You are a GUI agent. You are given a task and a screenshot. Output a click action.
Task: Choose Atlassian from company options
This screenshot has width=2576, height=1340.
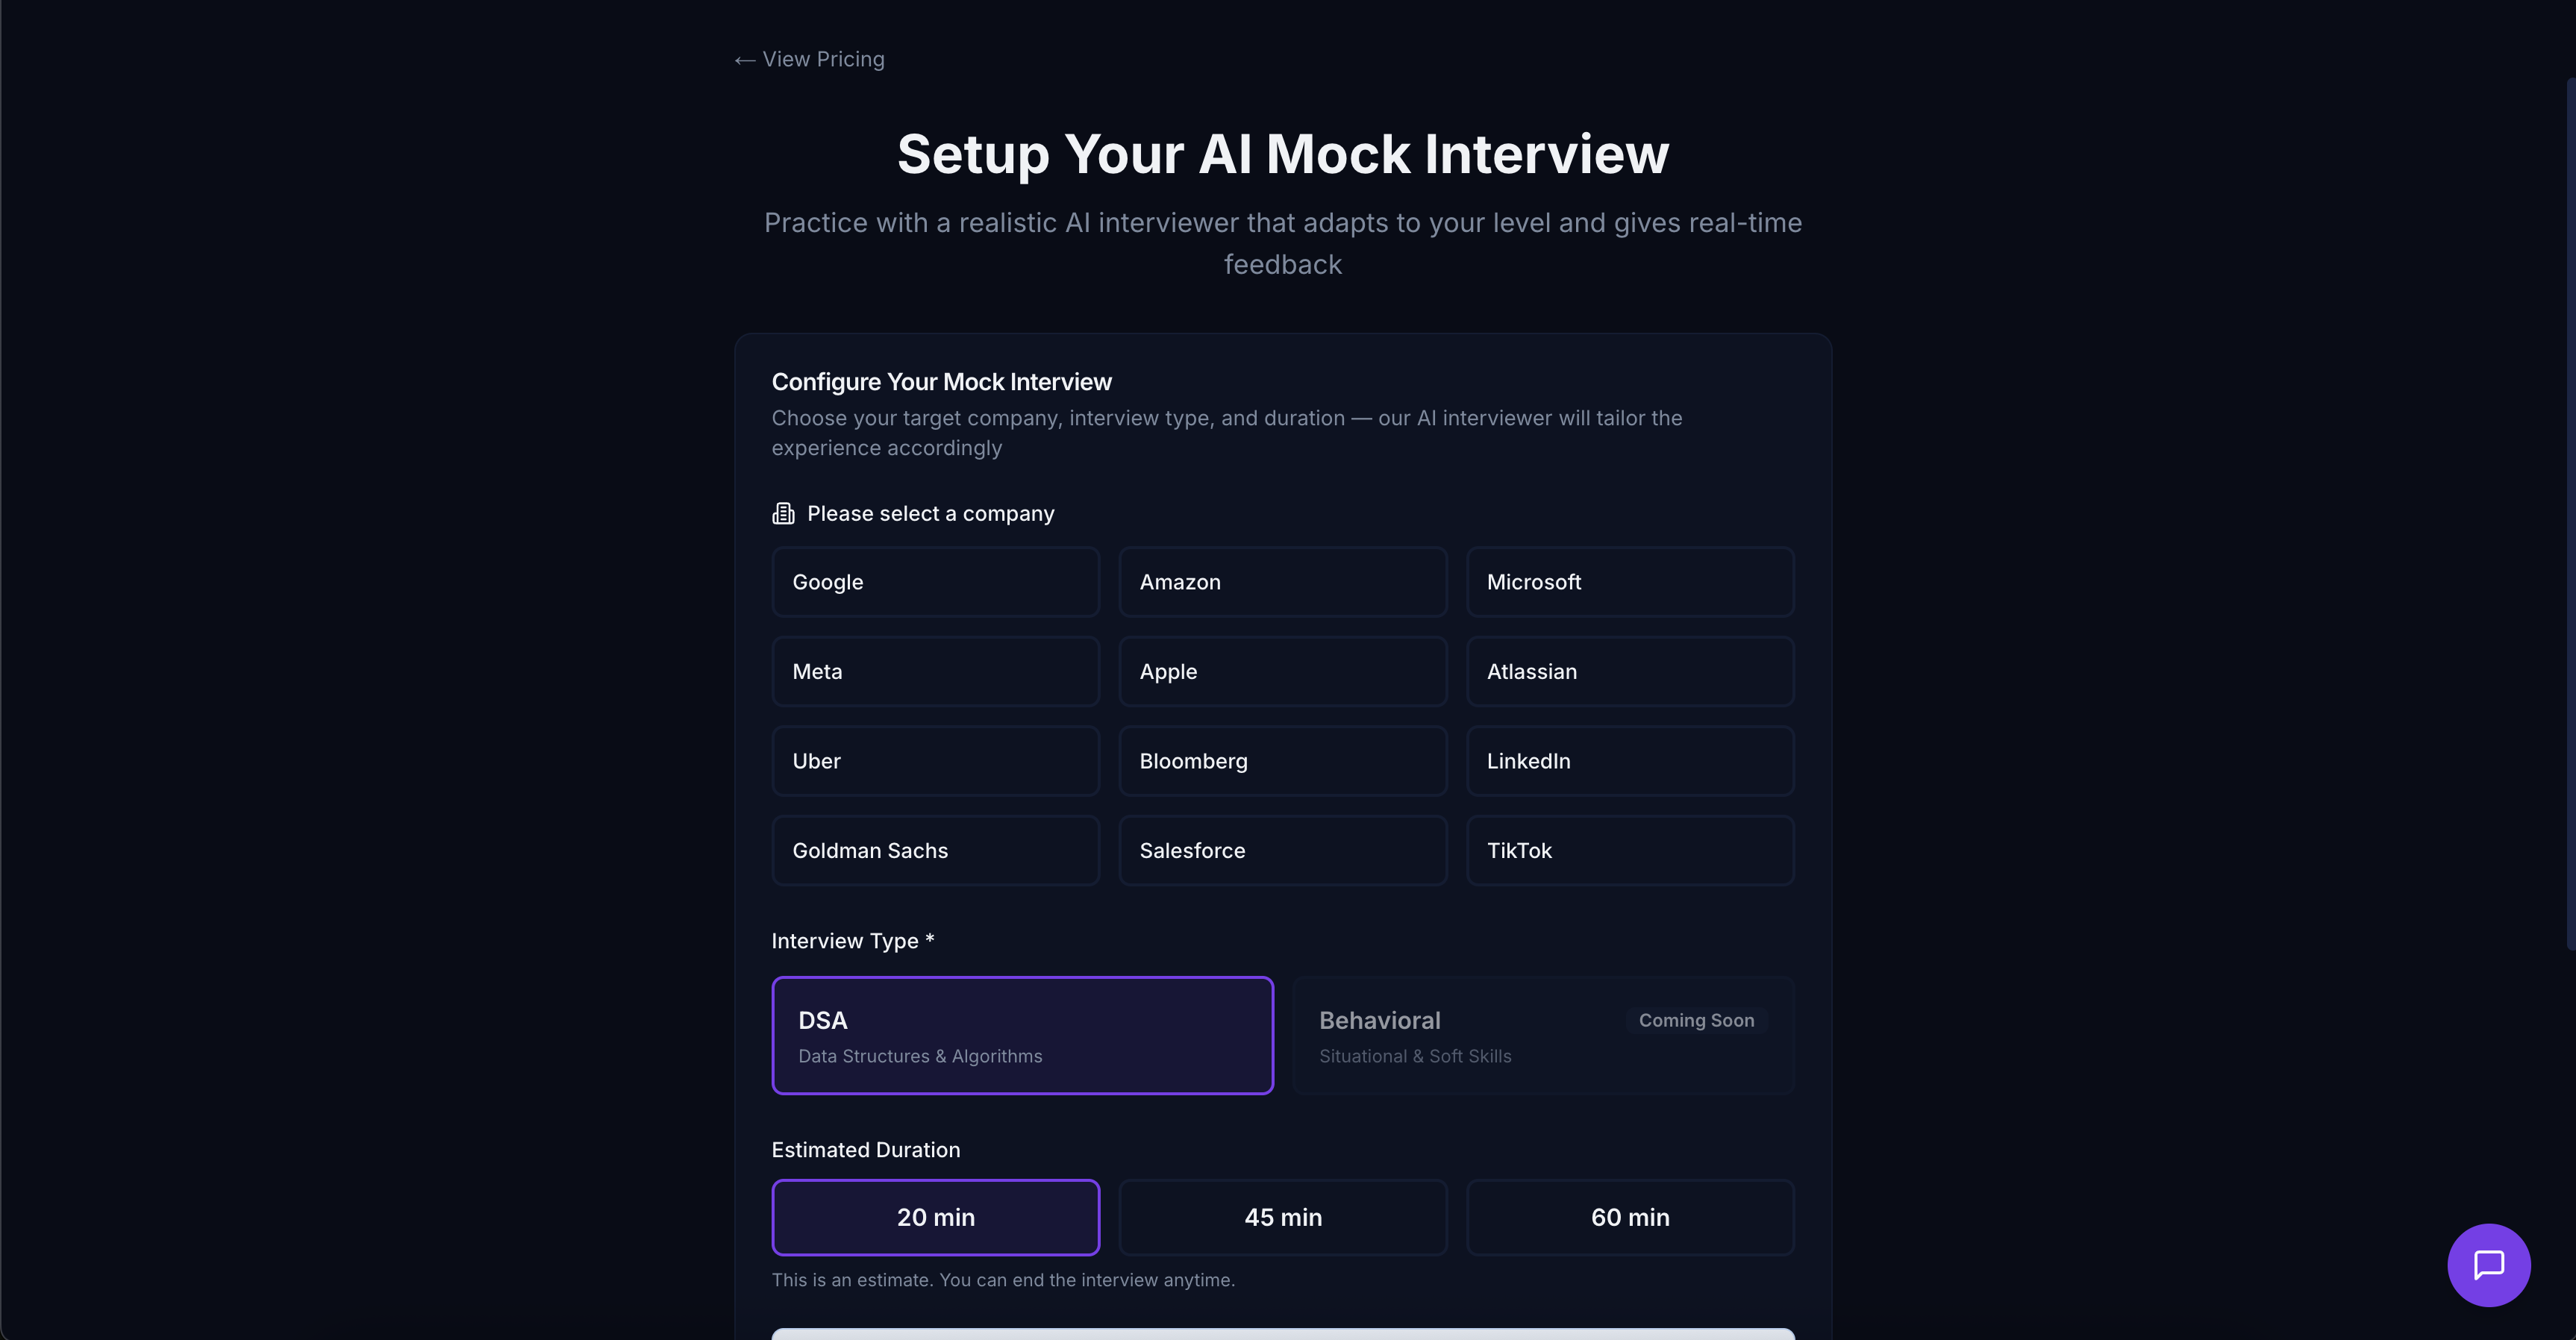click(1629, 671)
